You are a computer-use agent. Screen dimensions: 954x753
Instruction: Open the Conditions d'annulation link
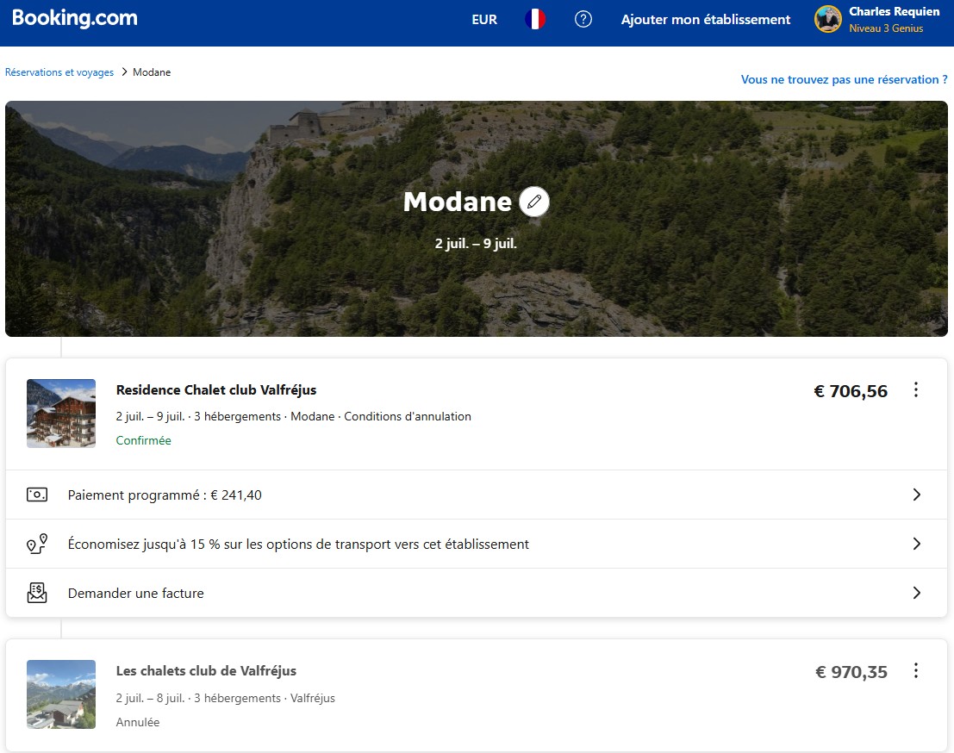[408, 416]
